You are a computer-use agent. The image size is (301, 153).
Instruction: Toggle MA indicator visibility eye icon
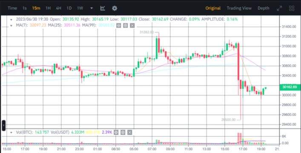119,25
